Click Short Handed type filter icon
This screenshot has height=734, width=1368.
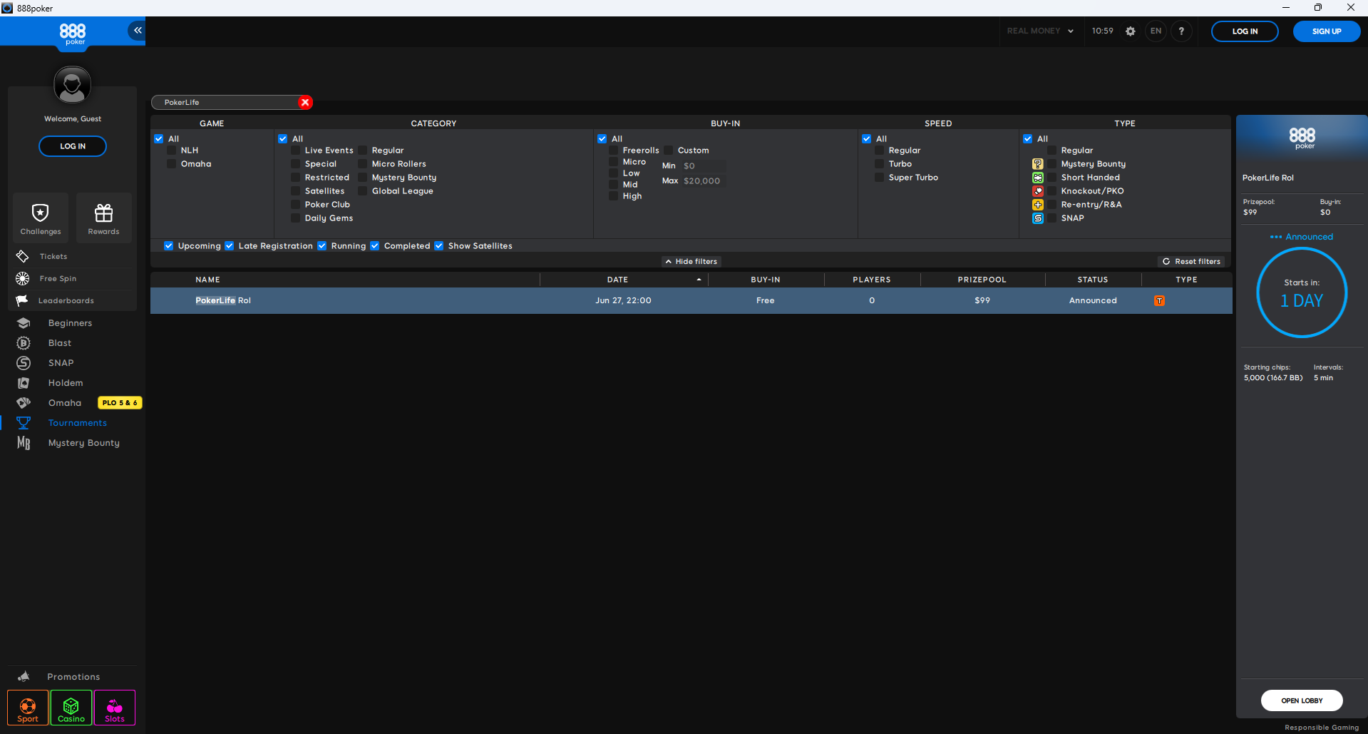point(1038,178)
